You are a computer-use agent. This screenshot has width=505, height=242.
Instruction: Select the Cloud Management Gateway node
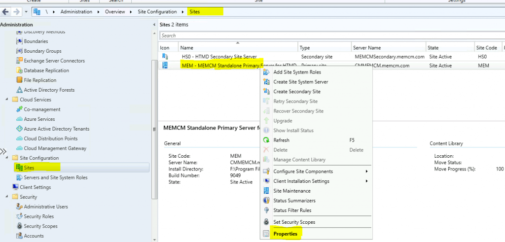[55, 148]
